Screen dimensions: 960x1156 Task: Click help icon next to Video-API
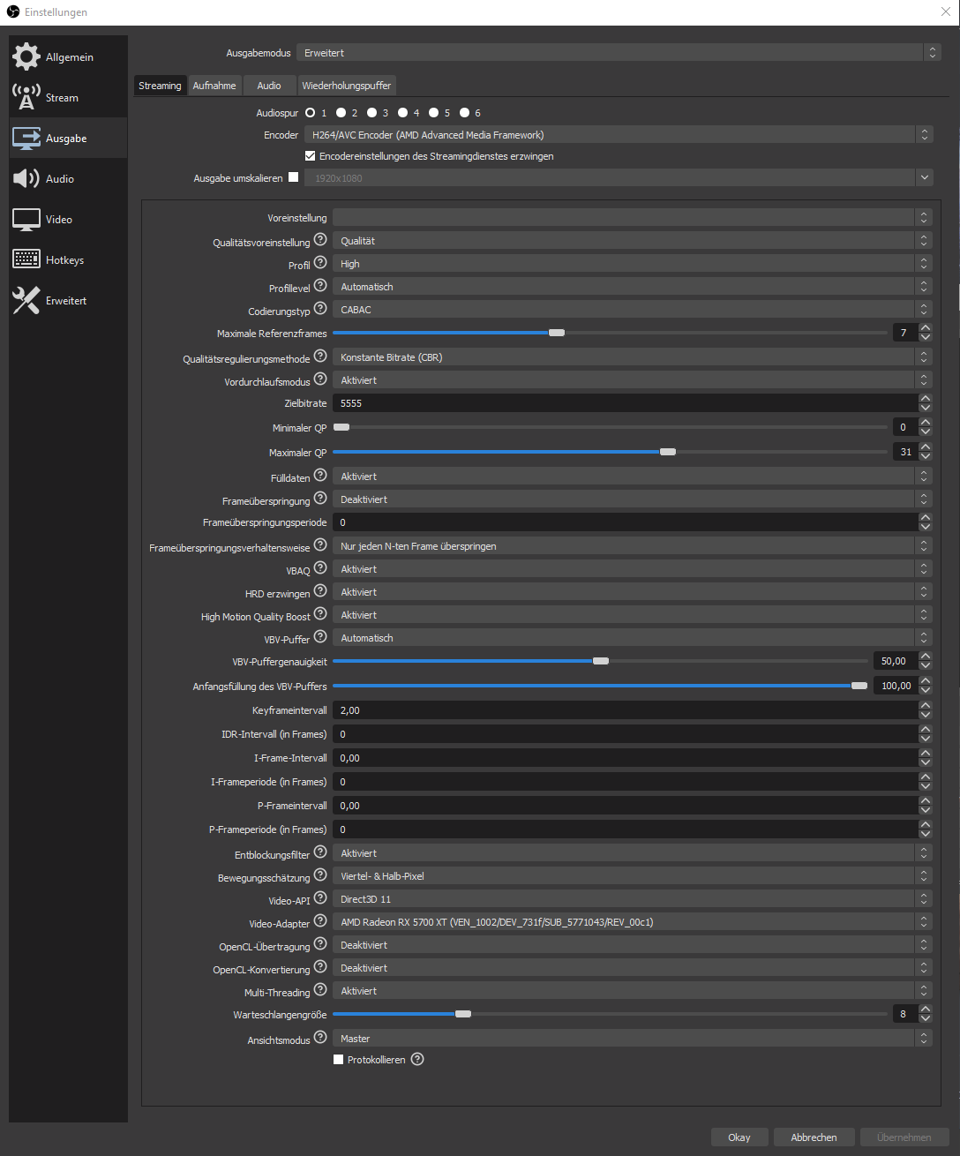click(320, 897)
